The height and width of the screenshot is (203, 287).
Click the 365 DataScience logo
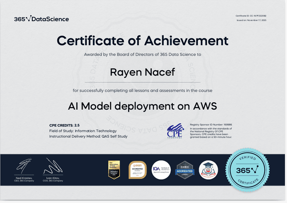[41, 19]
